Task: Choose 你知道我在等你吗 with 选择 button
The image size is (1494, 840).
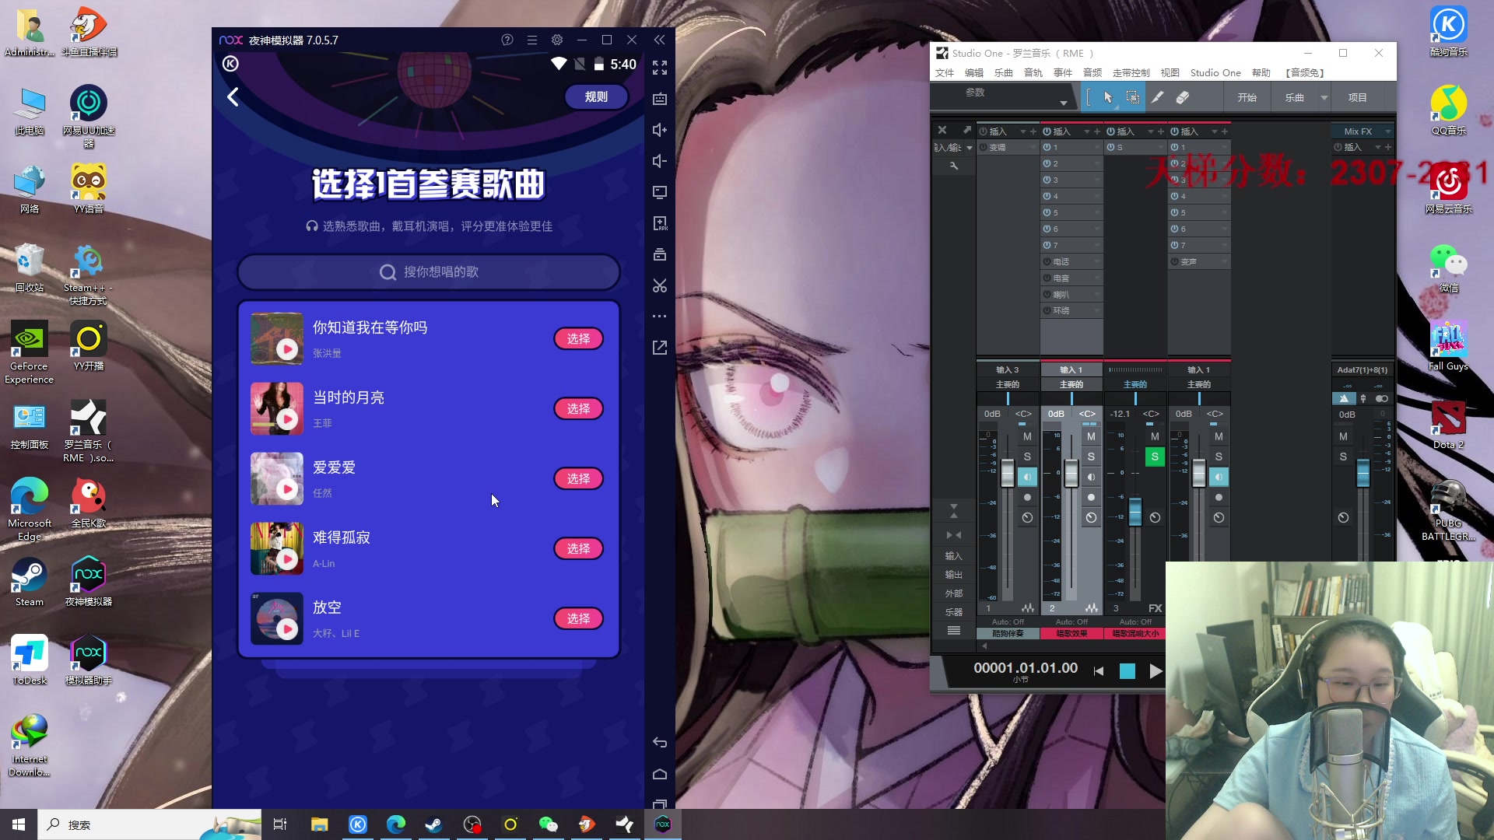Action: click(x=578, y=338)
